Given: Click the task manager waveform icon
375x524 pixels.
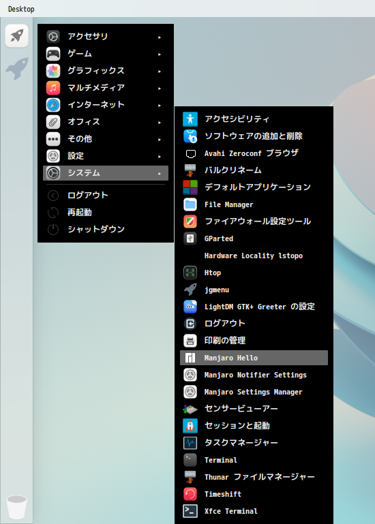Looking at the screenshot, I should click(x=190, y=443).
